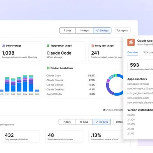Screen dimensions: 153x153
Task: Click the Claude Code orange app logo
Action: 131,43
